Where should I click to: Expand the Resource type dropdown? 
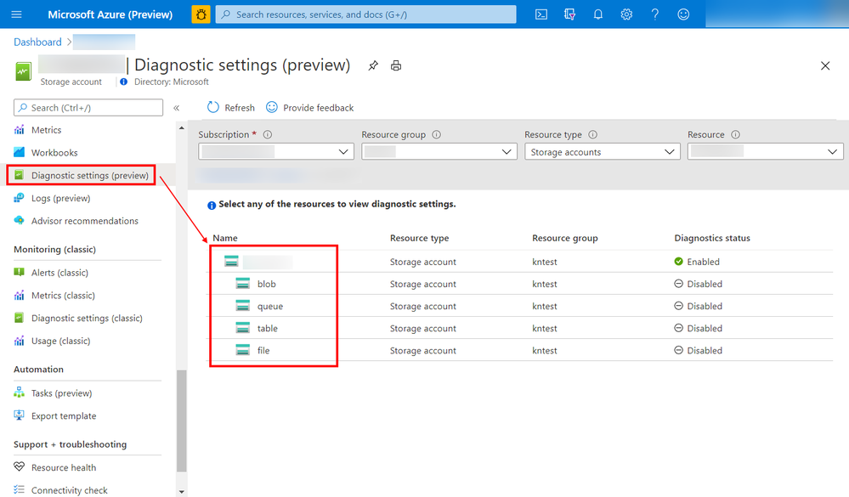click(602, 151)
